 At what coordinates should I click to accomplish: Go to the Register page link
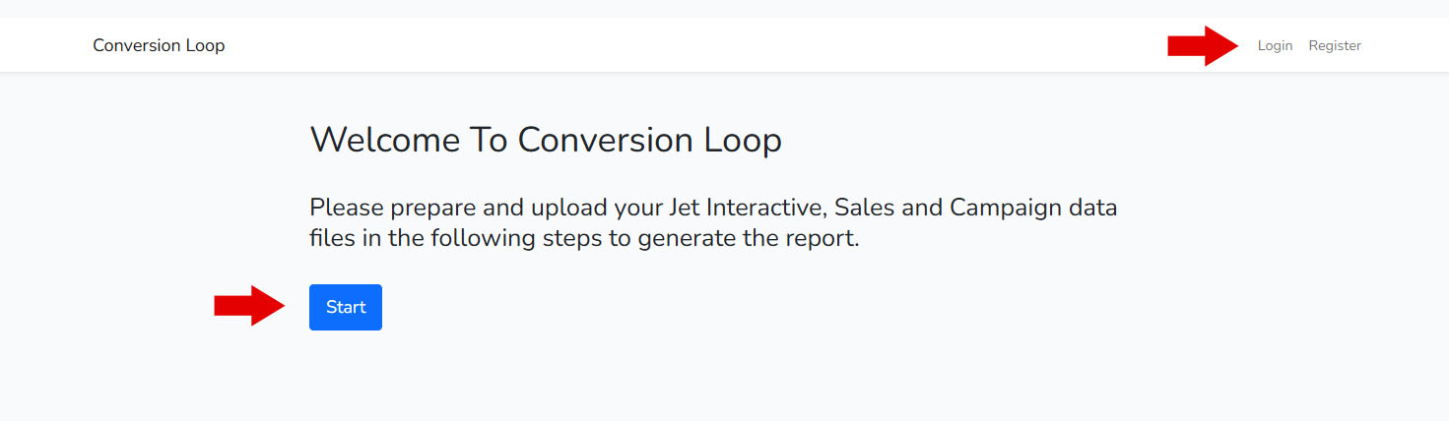pyautogui.click(x=1335, y=45)
